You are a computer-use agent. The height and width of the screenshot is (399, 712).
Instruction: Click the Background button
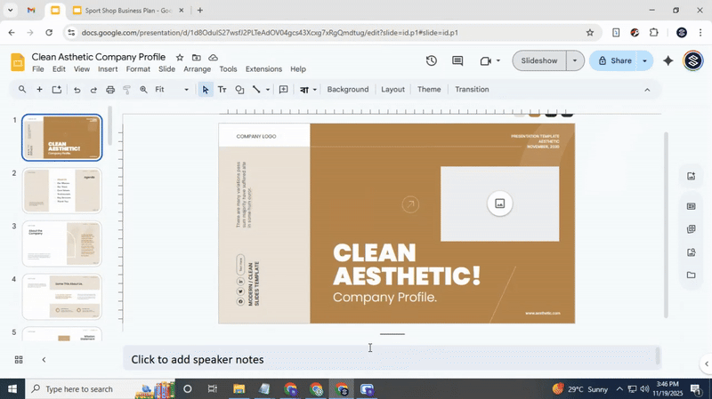[x=347, y=90]
